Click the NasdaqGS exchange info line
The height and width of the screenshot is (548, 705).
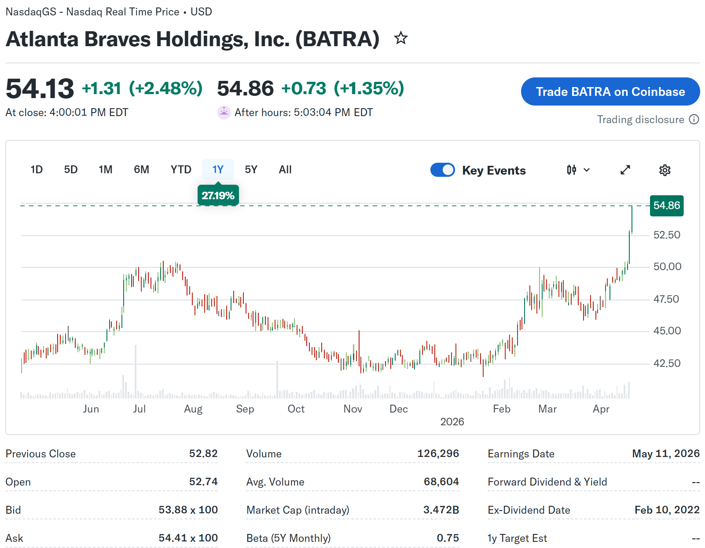pyautogui.click(x=109, y=12)
